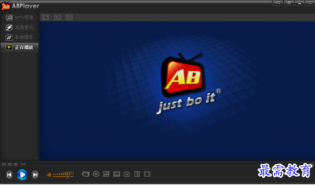The width and height of the screenshot is (315, 185).
Task: Click the video screen icon in the bottom toolbar
Action: point(117,174)
